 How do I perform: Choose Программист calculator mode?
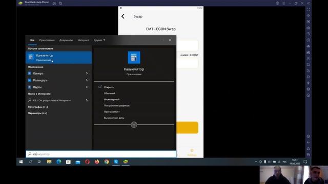(x=112, y=112)
